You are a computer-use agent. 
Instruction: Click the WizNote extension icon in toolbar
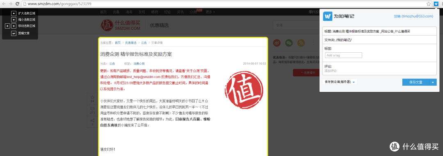pos(436,4)
